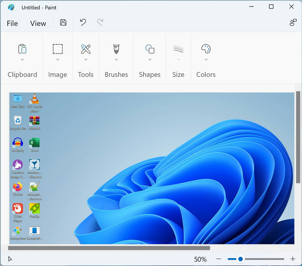The width and height of the screenshot is (302, 266).
Task: Click the Save icon in title toolbar
Action: (63, 22)
